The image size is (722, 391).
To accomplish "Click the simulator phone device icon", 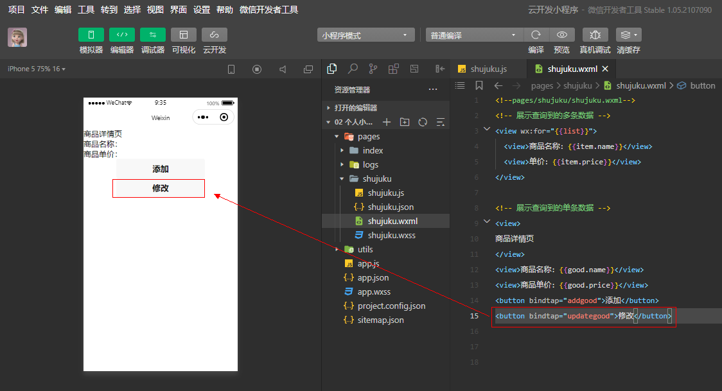I will click(231, 69).
